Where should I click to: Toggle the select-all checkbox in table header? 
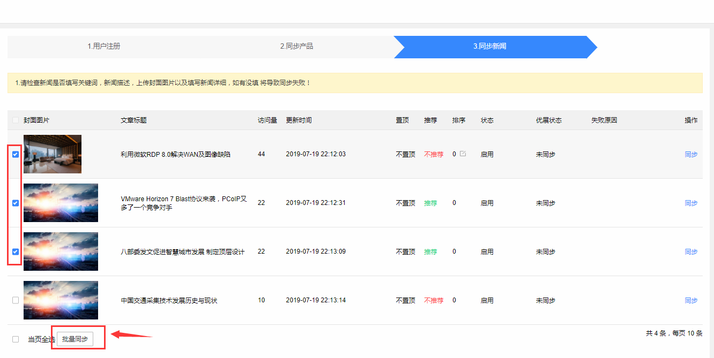coord(16,120)
